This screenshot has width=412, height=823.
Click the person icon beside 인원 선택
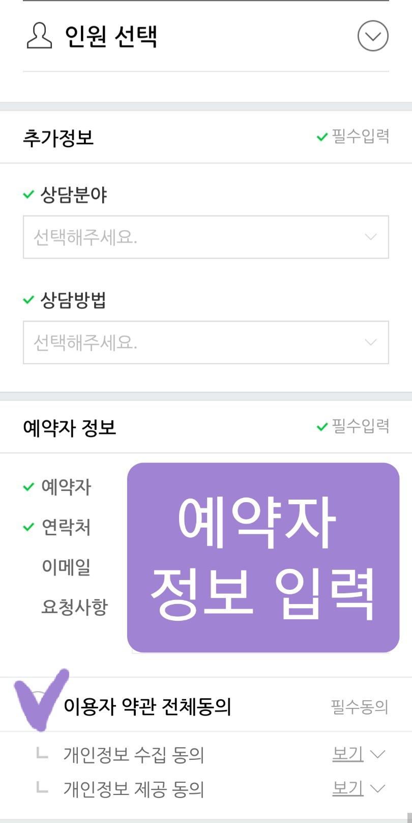pyautogui.click(x=39, y=36)
